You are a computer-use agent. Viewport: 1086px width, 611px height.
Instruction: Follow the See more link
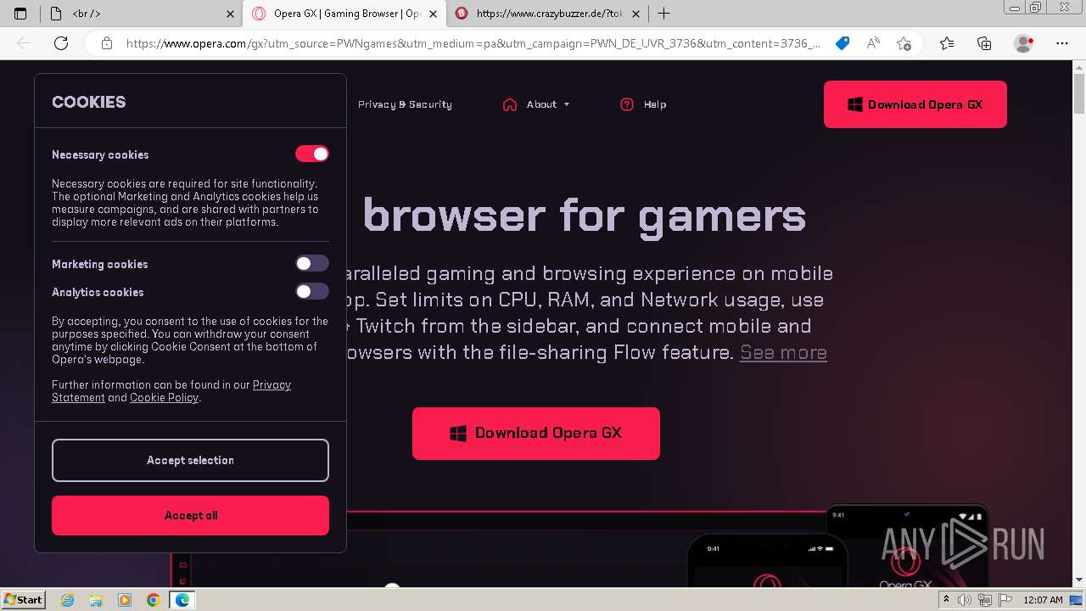tap(783, 352)
